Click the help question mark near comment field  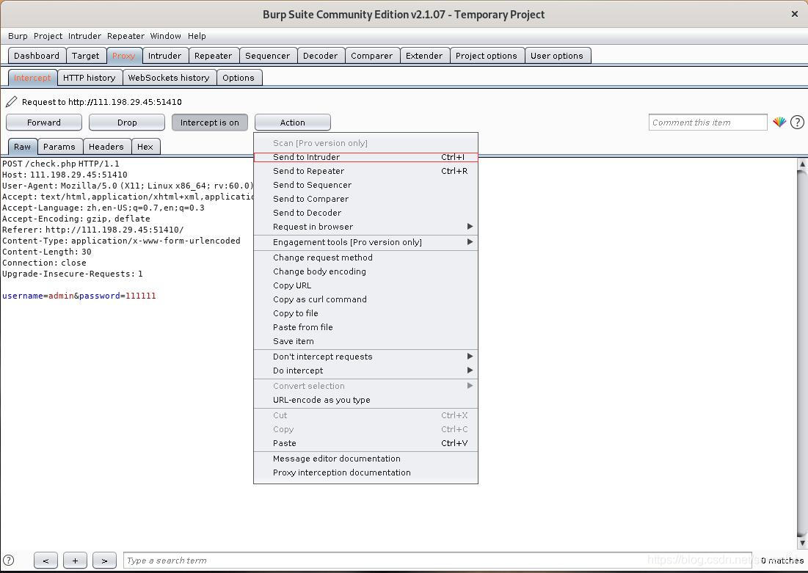click(797, 122)
